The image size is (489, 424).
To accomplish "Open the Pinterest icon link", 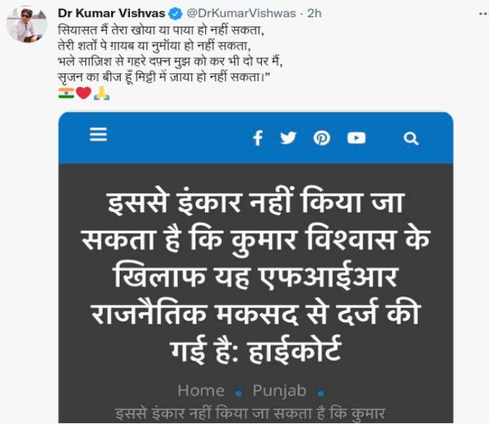I will tap(322, 138).
